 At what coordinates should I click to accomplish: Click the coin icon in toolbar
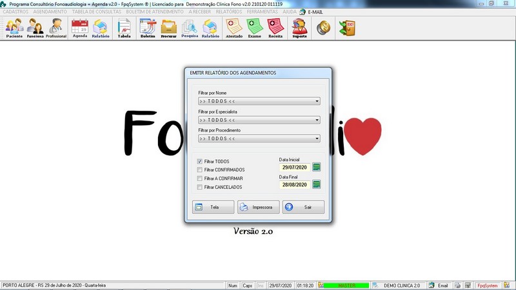pyautogui.click(x=324, y=28)
